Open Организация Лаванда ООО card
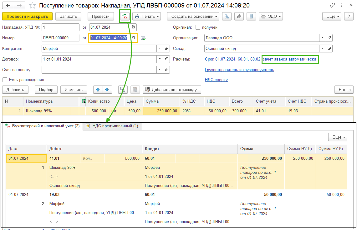The image size is (357, 230). (x=329, y=38)
